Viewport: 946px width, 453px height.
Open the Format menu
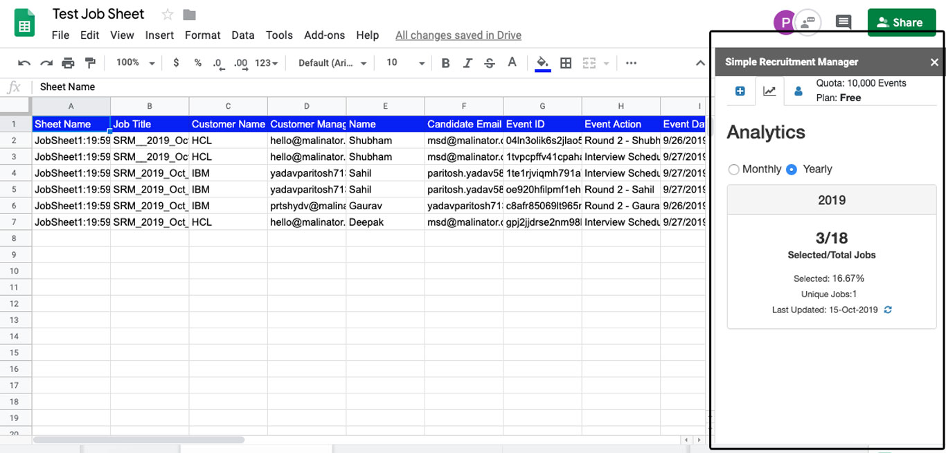(x=202, y=35)
